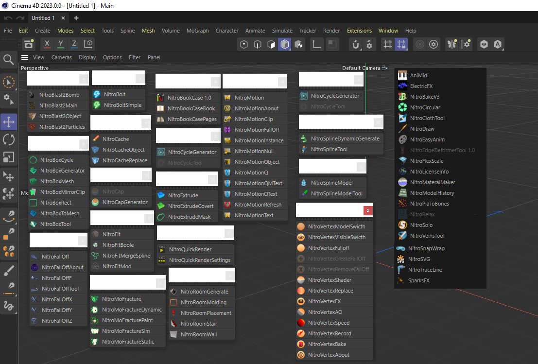538x364 pixels.
Task: Select NitroCache command
Action: [x=121, y=139]
